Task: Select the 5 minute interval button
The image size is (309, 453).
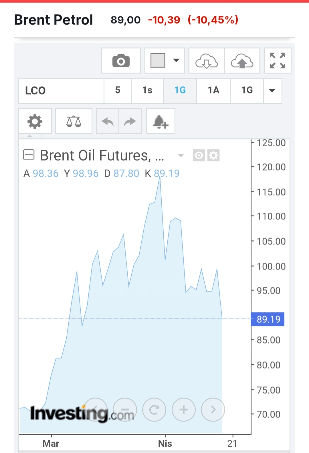Action: pos(118,91)
